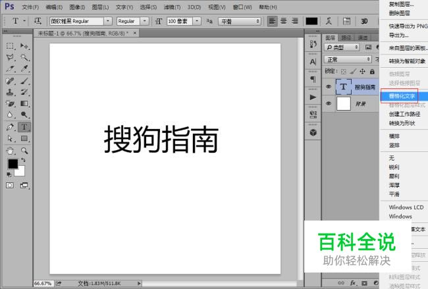
Task: Change the screen mode button
Action: pos(24,186)
